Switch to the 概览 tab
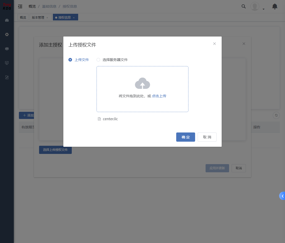Screen dimensions: 285x243 click(23, 17)
